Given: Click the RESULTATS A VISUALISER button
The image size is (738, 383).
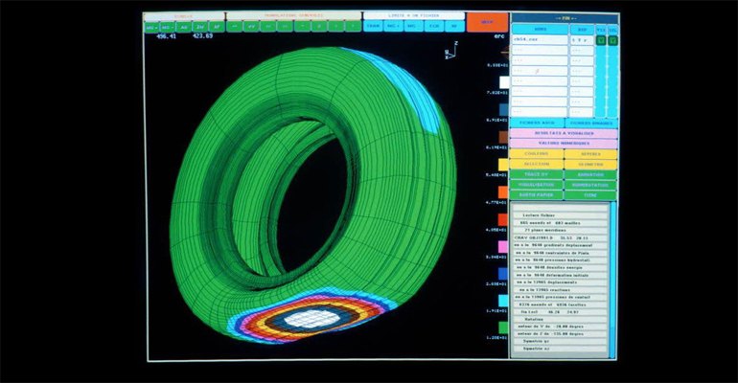Looking at the screenshot, I should (x=564, y=133).
